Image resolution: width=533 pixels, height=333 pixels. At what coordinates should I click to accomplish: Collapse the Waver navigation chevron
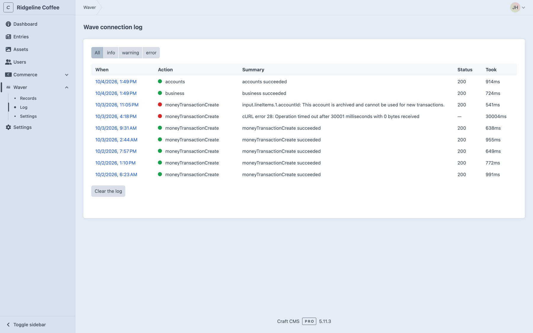pyautogui.click(x=67, y=87)
